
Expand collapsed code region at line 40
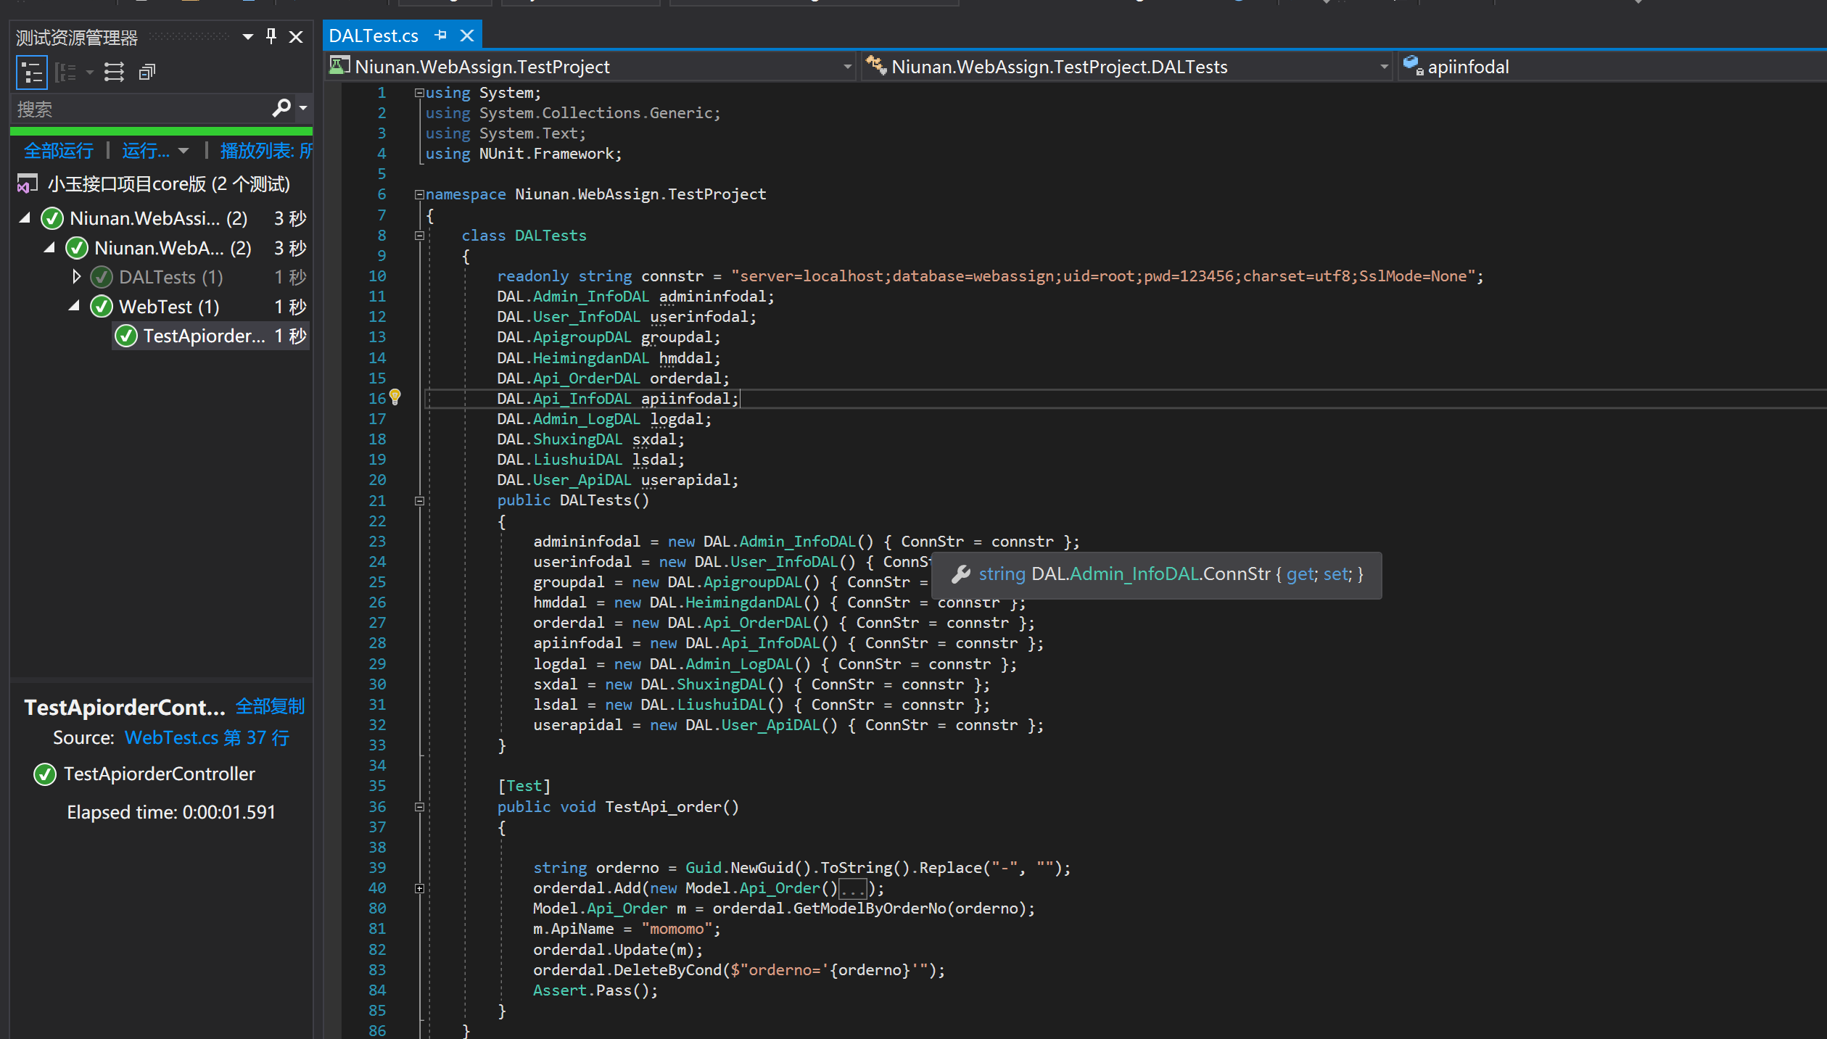coord(419,888)
